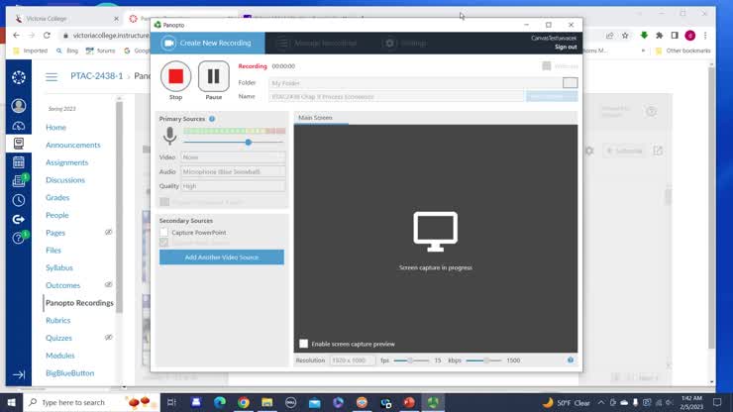Check the Capture PowerPoint option
733x412 pixels.
(x=164, y=232)
